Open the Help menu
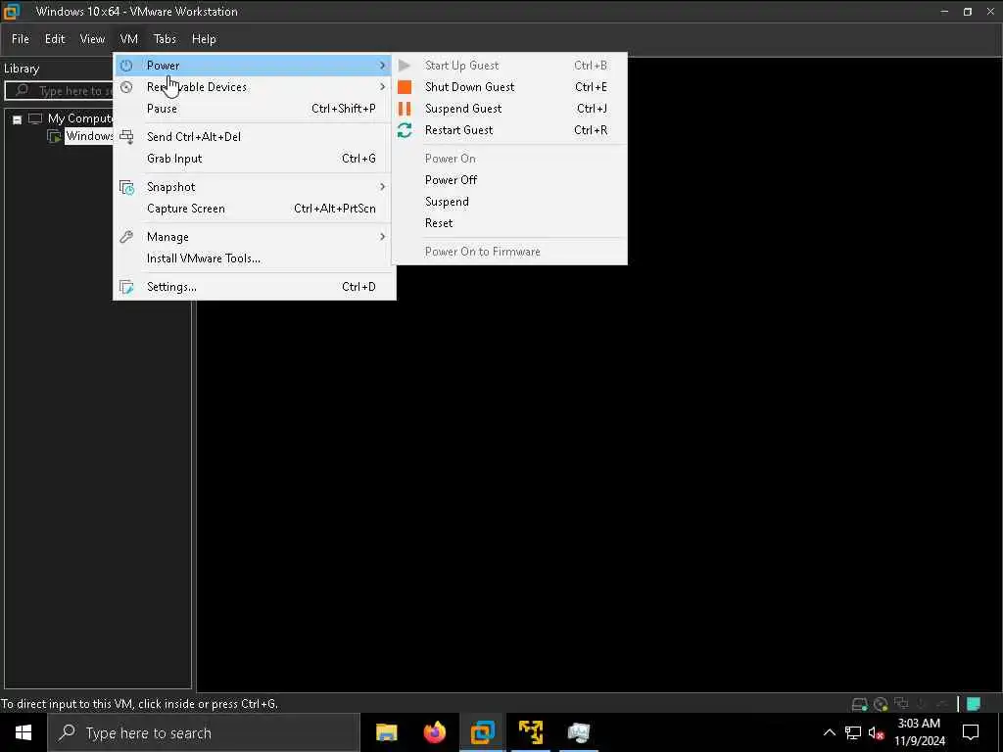The height and width of the screenshot is (752, 1003). pos(204,39)
